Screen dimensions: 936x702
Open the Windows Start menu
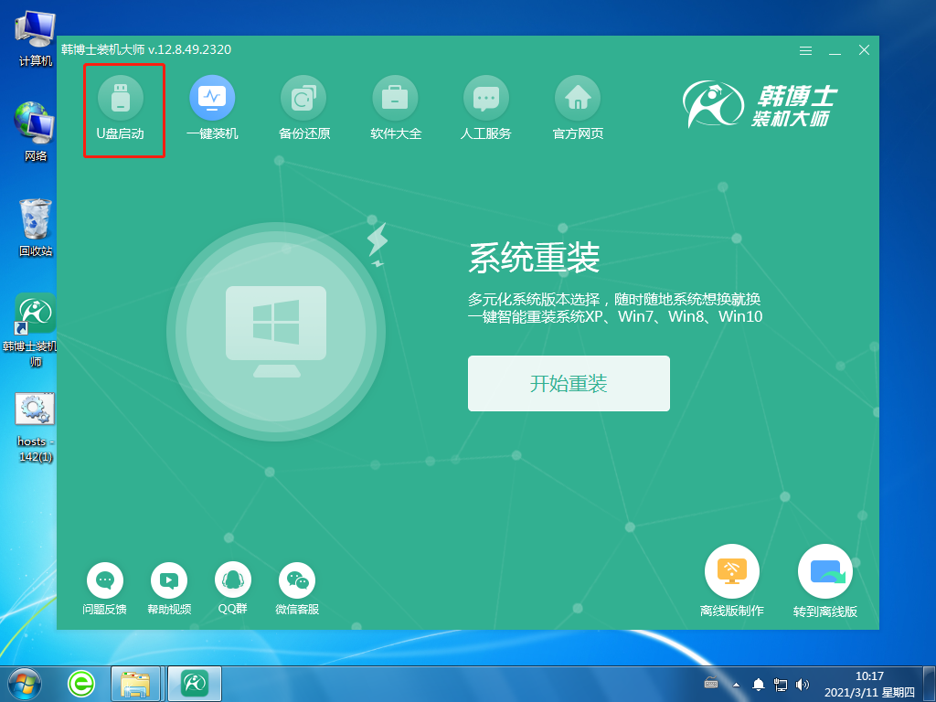point(23,683)
